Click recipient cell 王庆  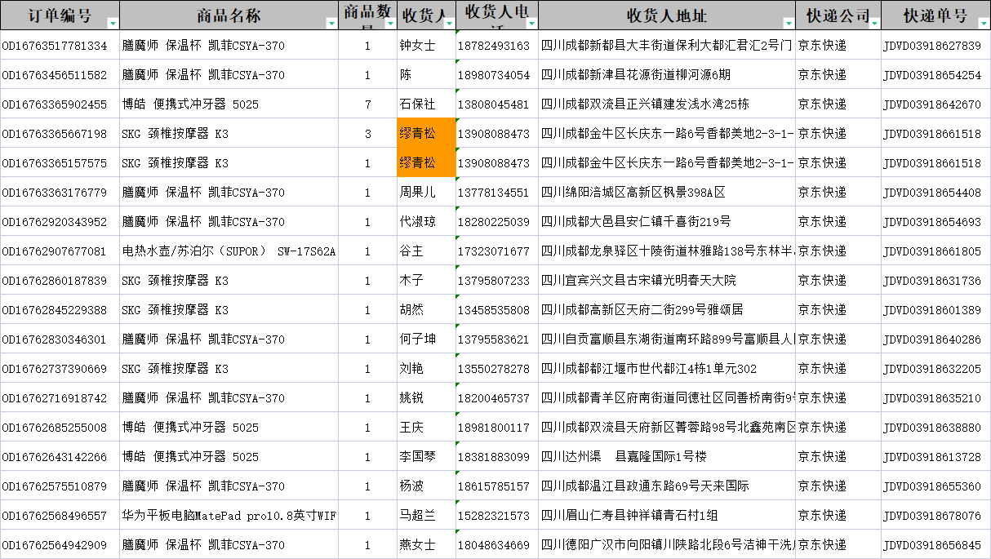426,427
